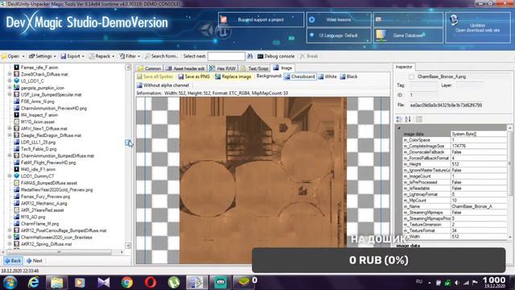Open Google Chrome from the taskbar
Screen dimensions: 515x290
[x=127, y=283]
